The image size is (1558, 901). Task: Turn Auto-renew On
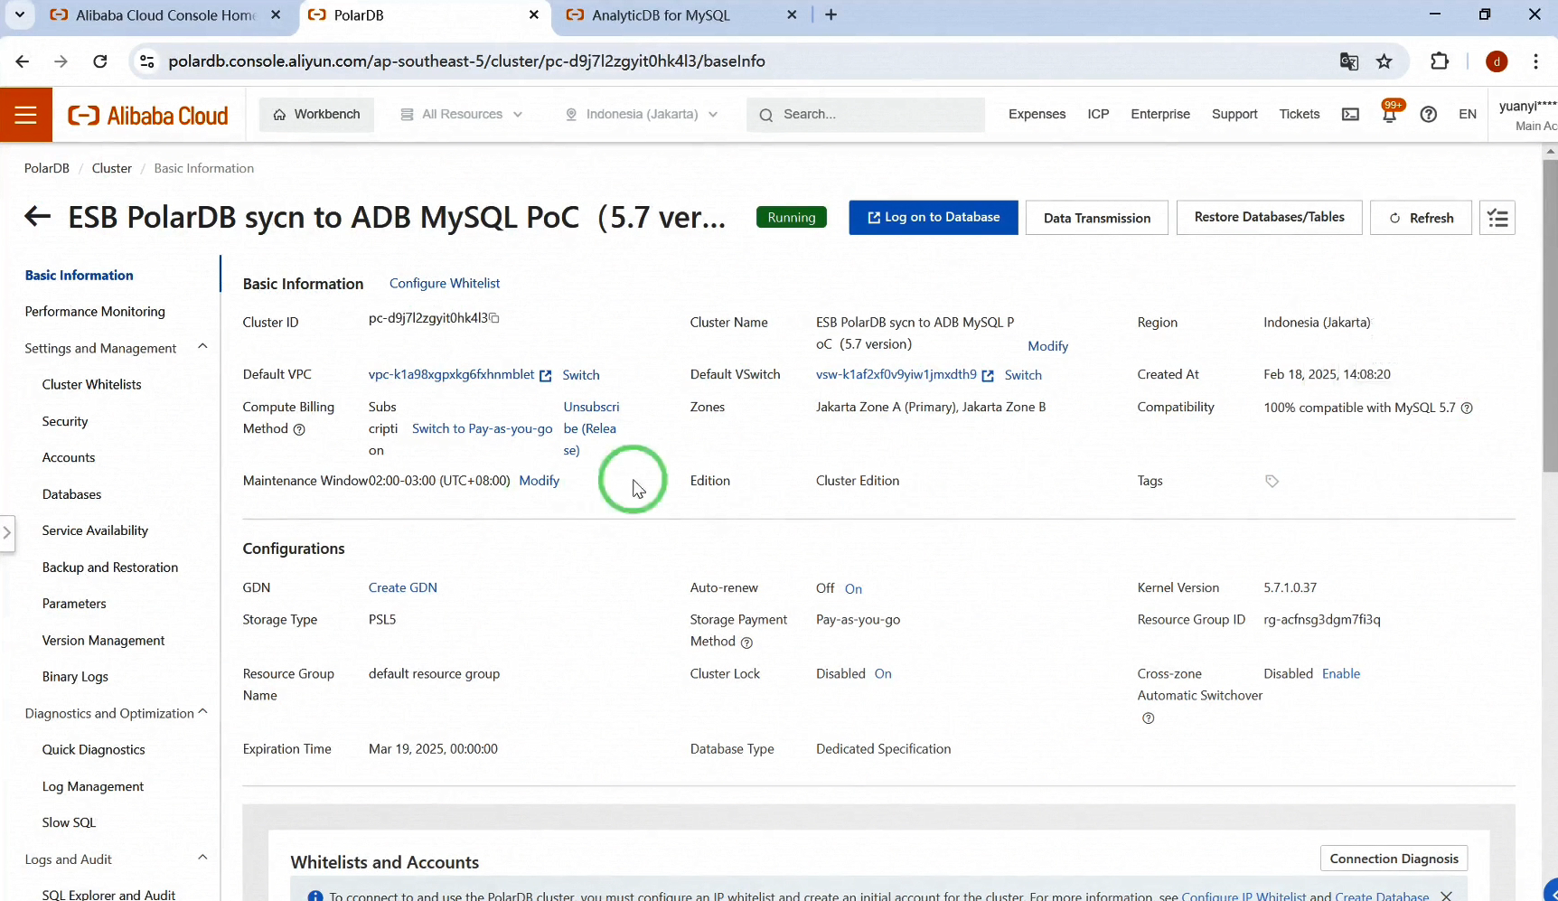coord(853,589)
